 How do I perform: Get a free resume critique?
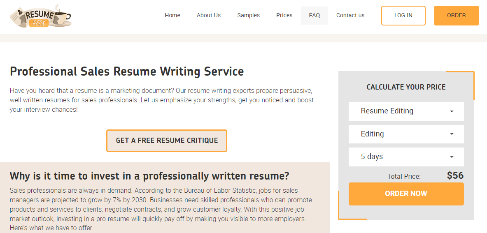click(167, 141)
